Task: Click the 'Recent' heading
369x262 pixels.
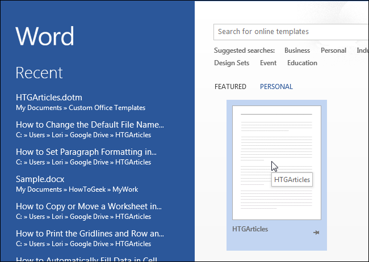Action: pyautogui.click(x=39, y=73)
